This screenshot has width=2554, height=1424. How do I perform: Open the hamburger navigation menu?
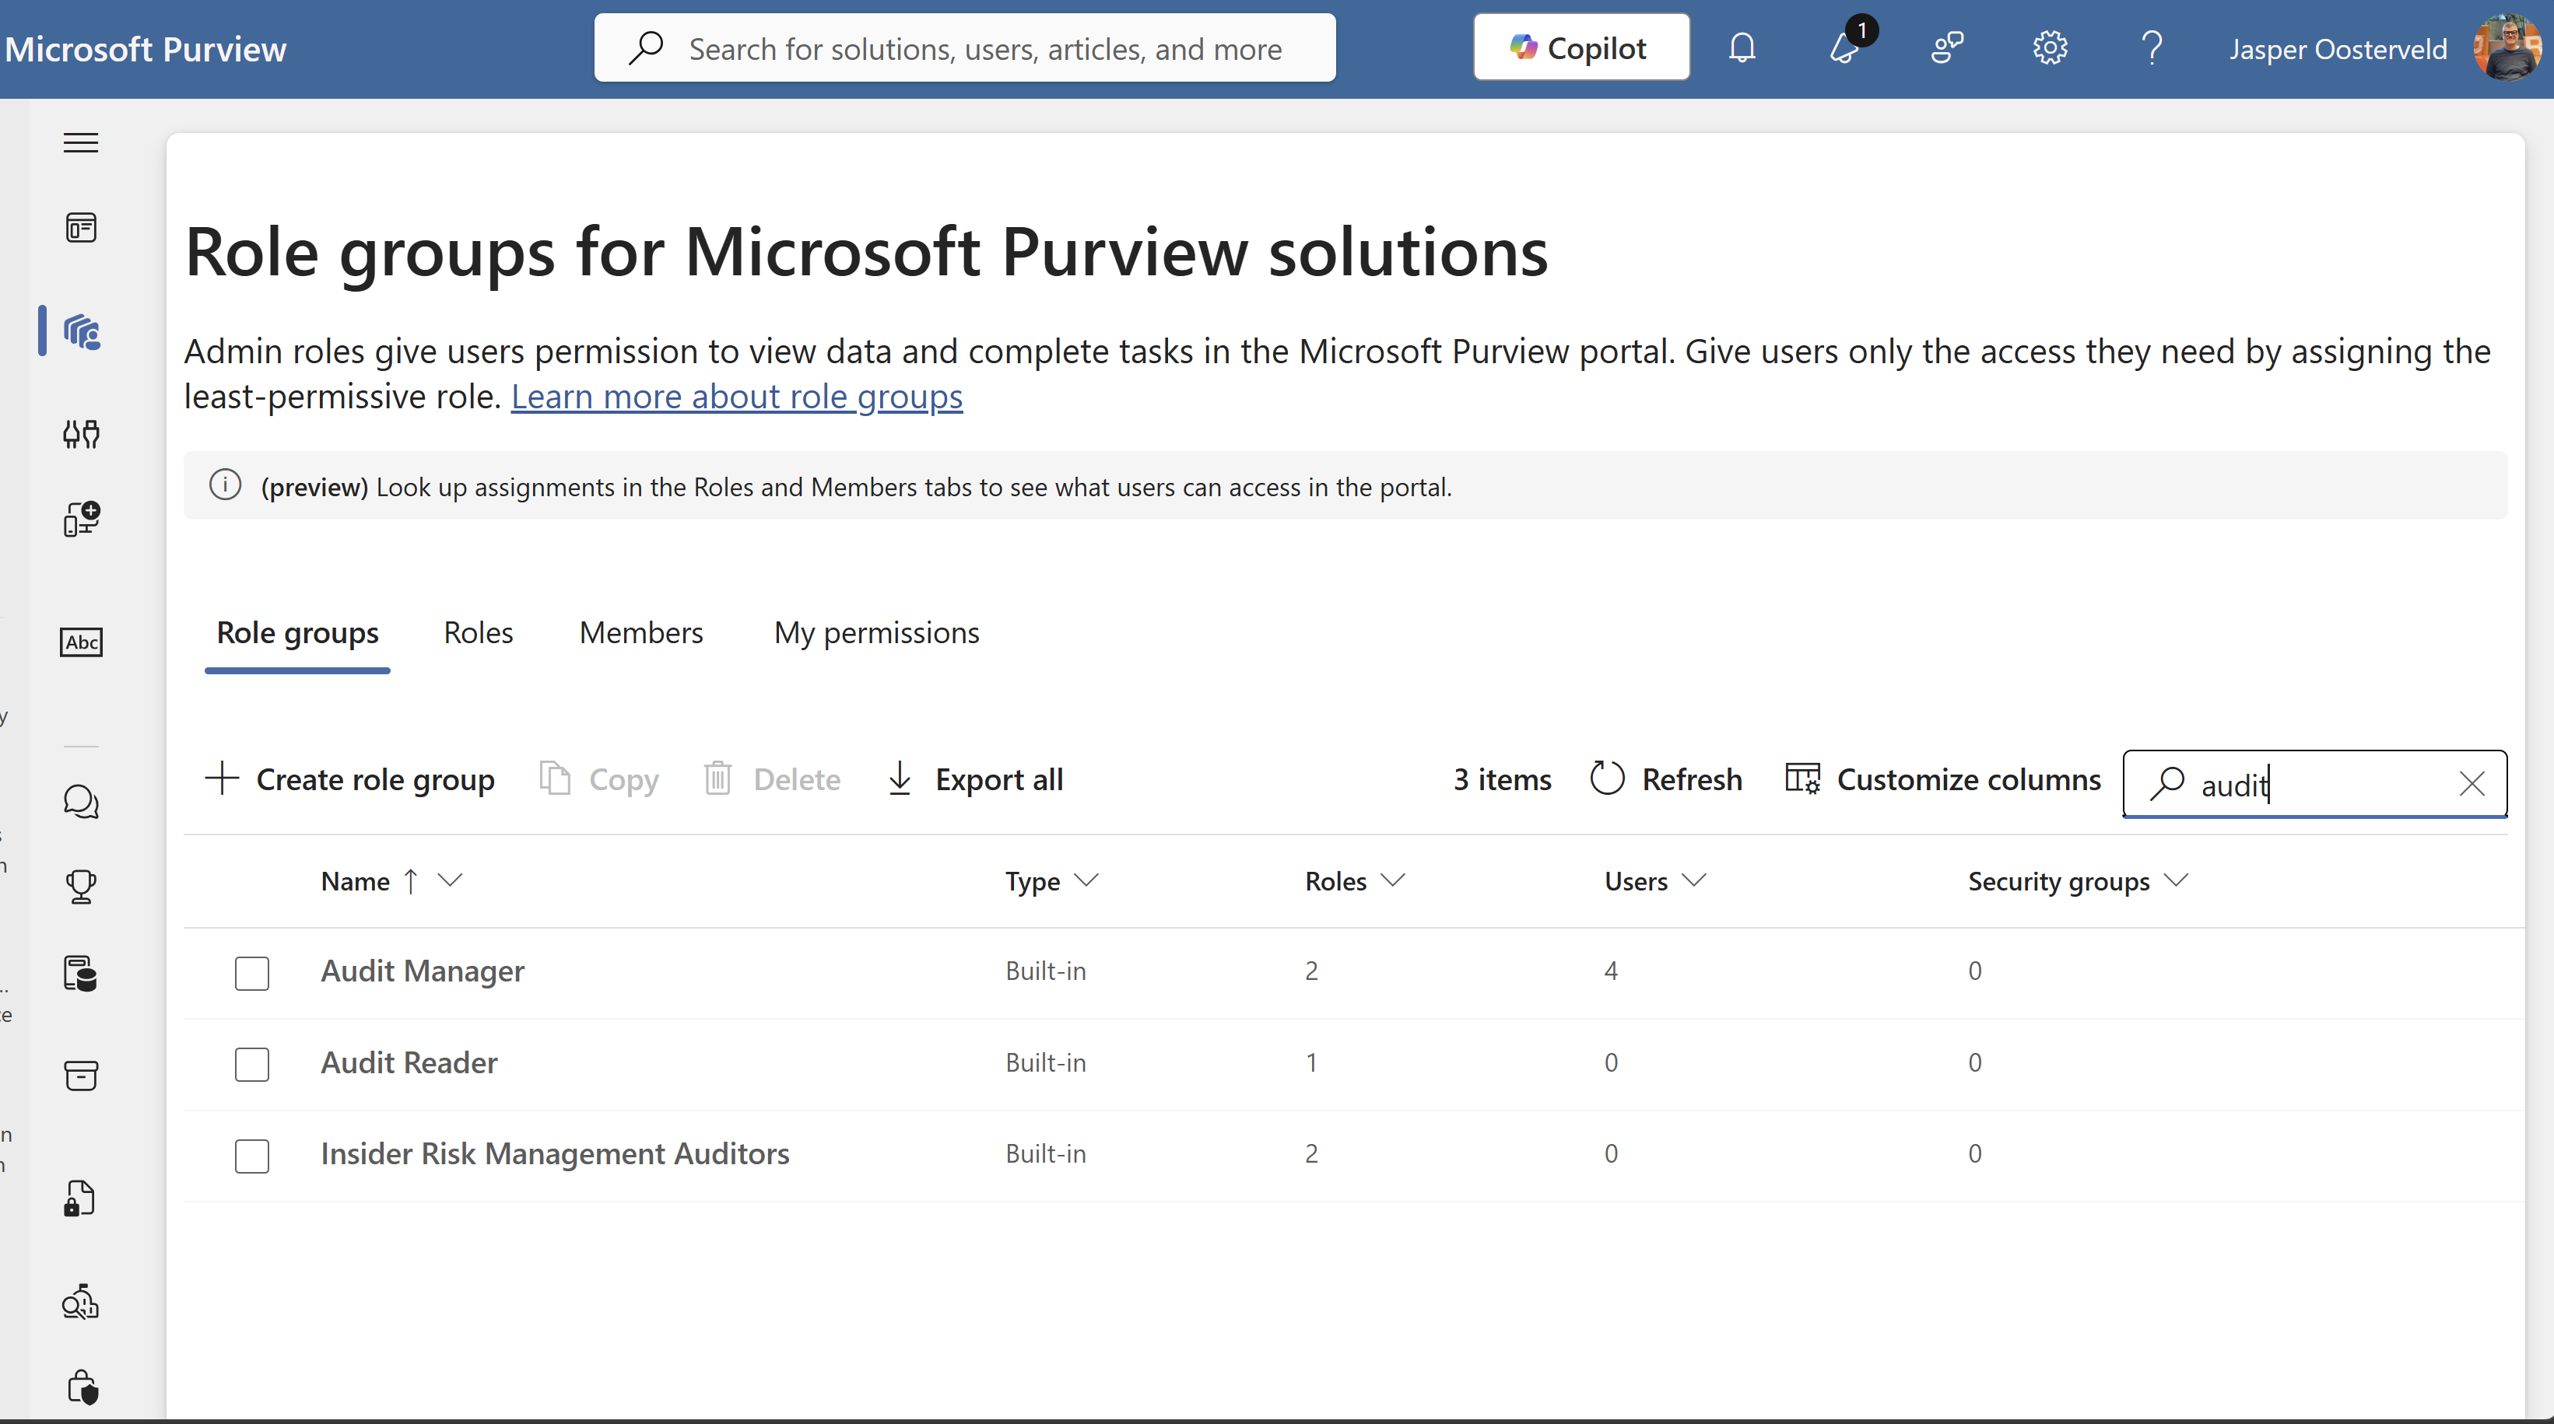[81, 142]
